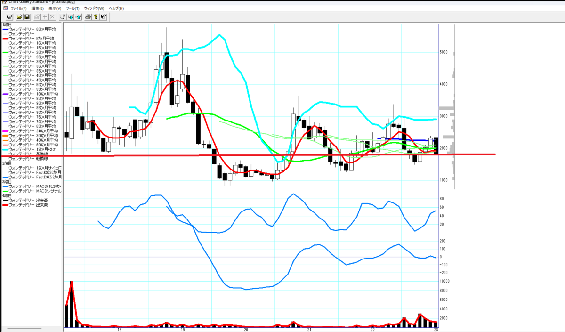Click the green swatch for 20か月平均

point(5,52)
